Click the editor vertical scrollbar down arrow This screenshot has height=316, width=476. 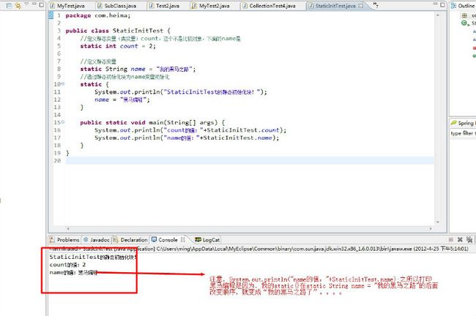click(438, 222)
